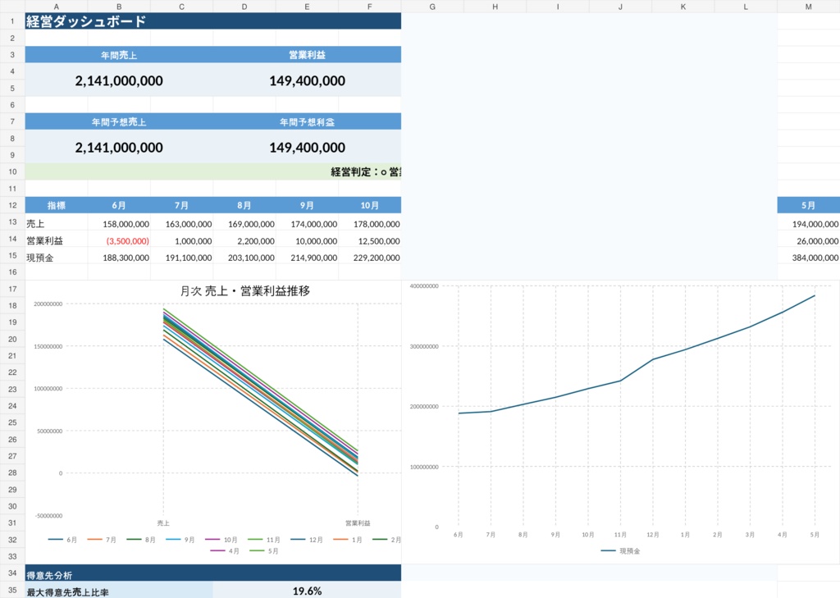The height and width of the screenshot is (598, 840).
Task: Select cell with 174,000,000
Action: (x=307, y=223)
